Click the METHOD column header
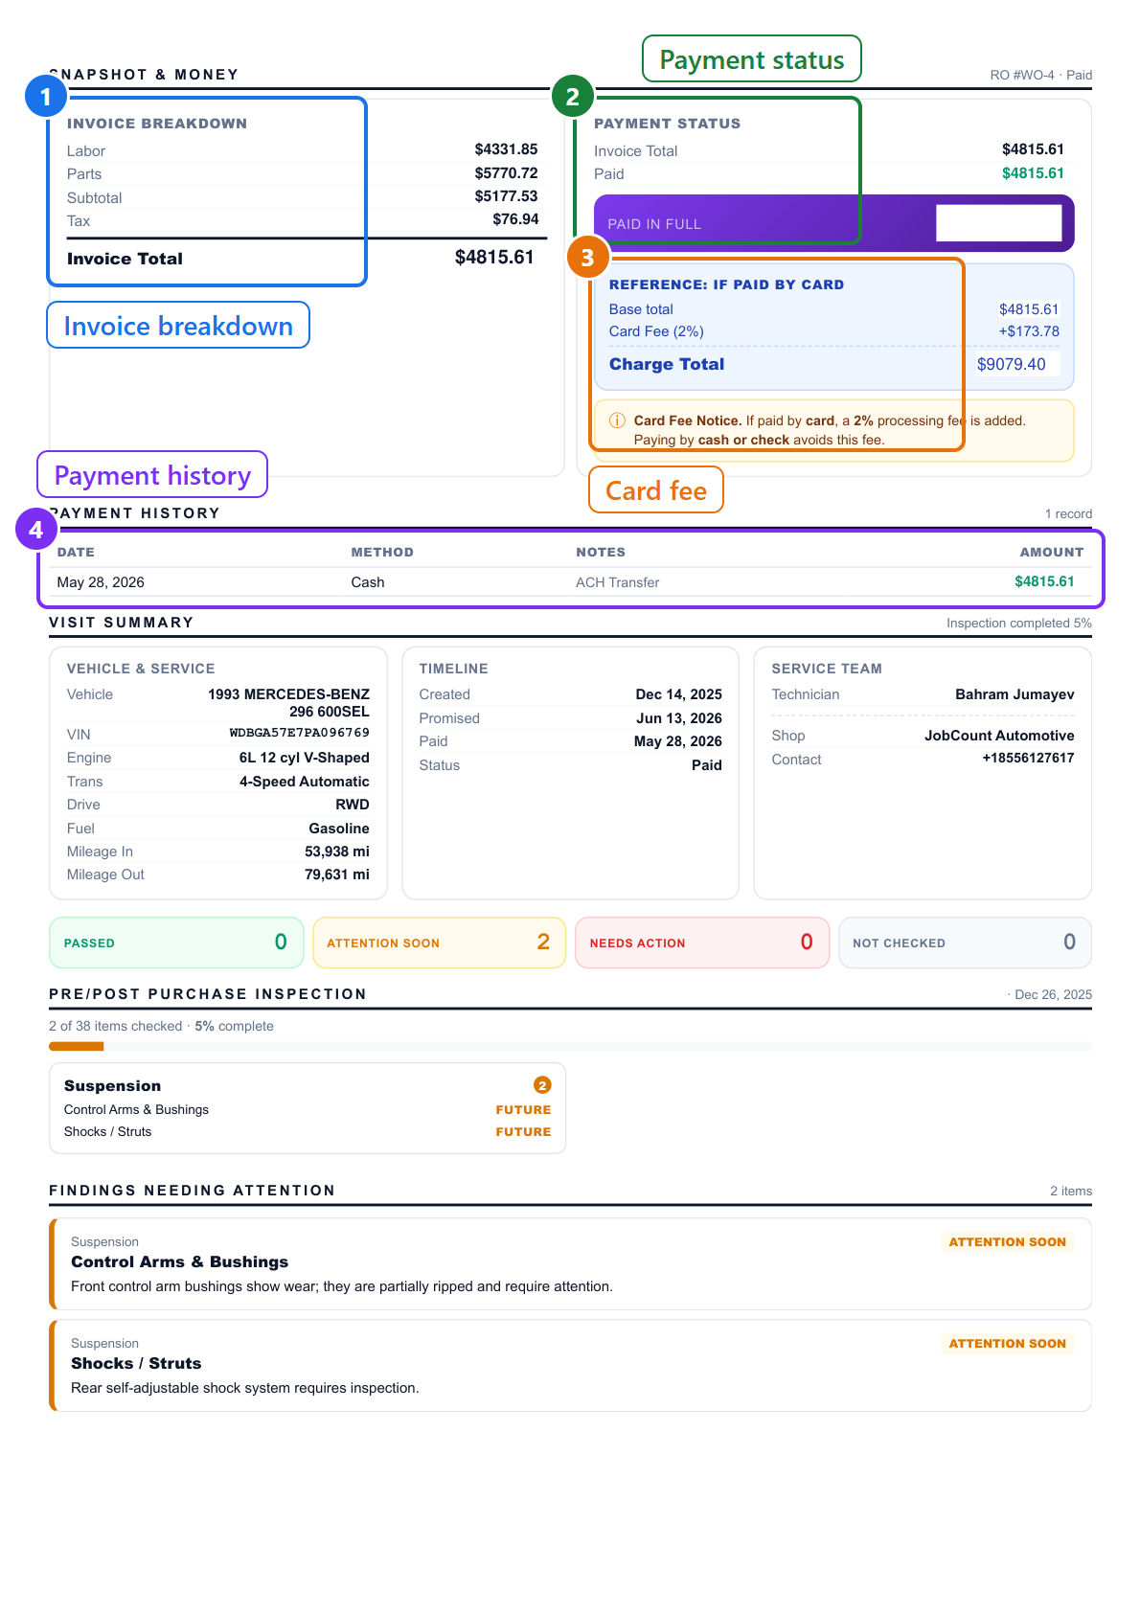This screenshot has height=1613, width=1140. click(382, 552)
